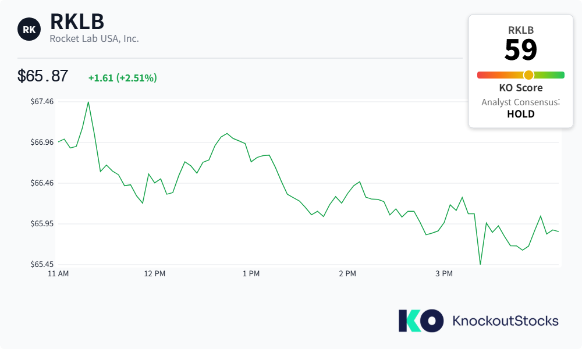The image size is (582, 349).
Task: Click the round RK ticker logo
Action: [x=29, y=29]
